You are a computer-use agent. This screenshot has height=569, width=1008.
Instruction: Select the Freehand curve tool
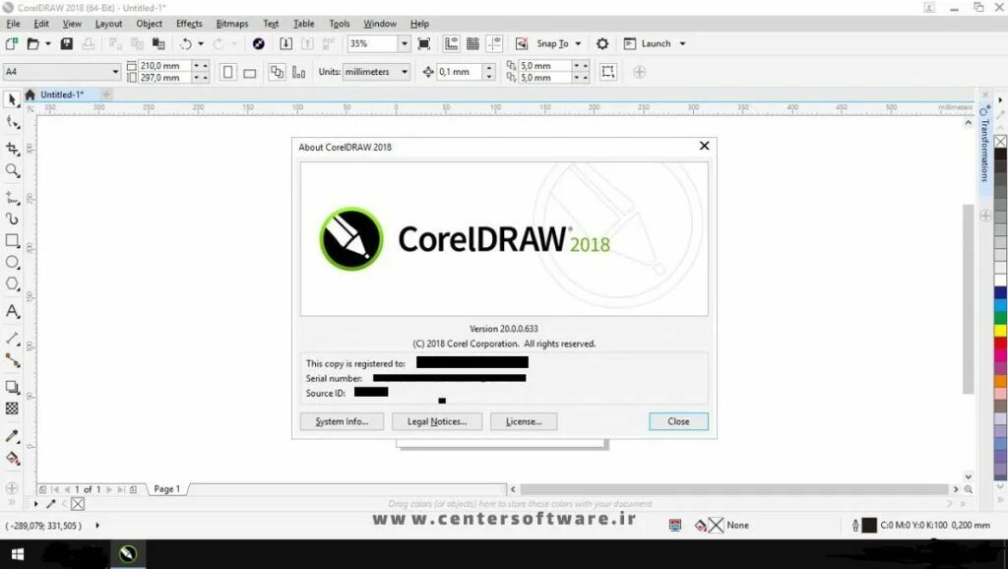12,198
